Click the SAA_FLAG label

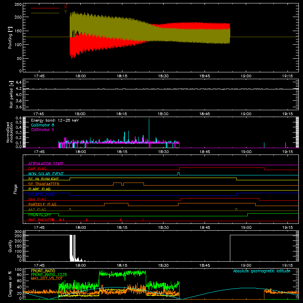point(37,199)
